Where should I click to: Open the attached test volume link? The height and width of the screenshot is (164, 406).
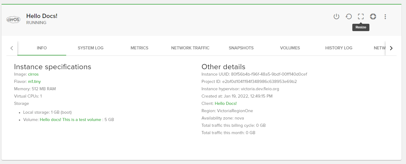click(x=70, y=120)
